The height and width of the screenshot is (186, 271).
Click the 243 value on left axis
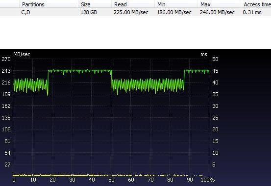pos(6,71)
